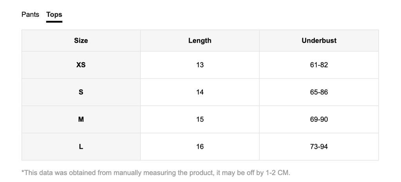Select the XS size row label
Screen dimensions: 401x182
point(81,65)
